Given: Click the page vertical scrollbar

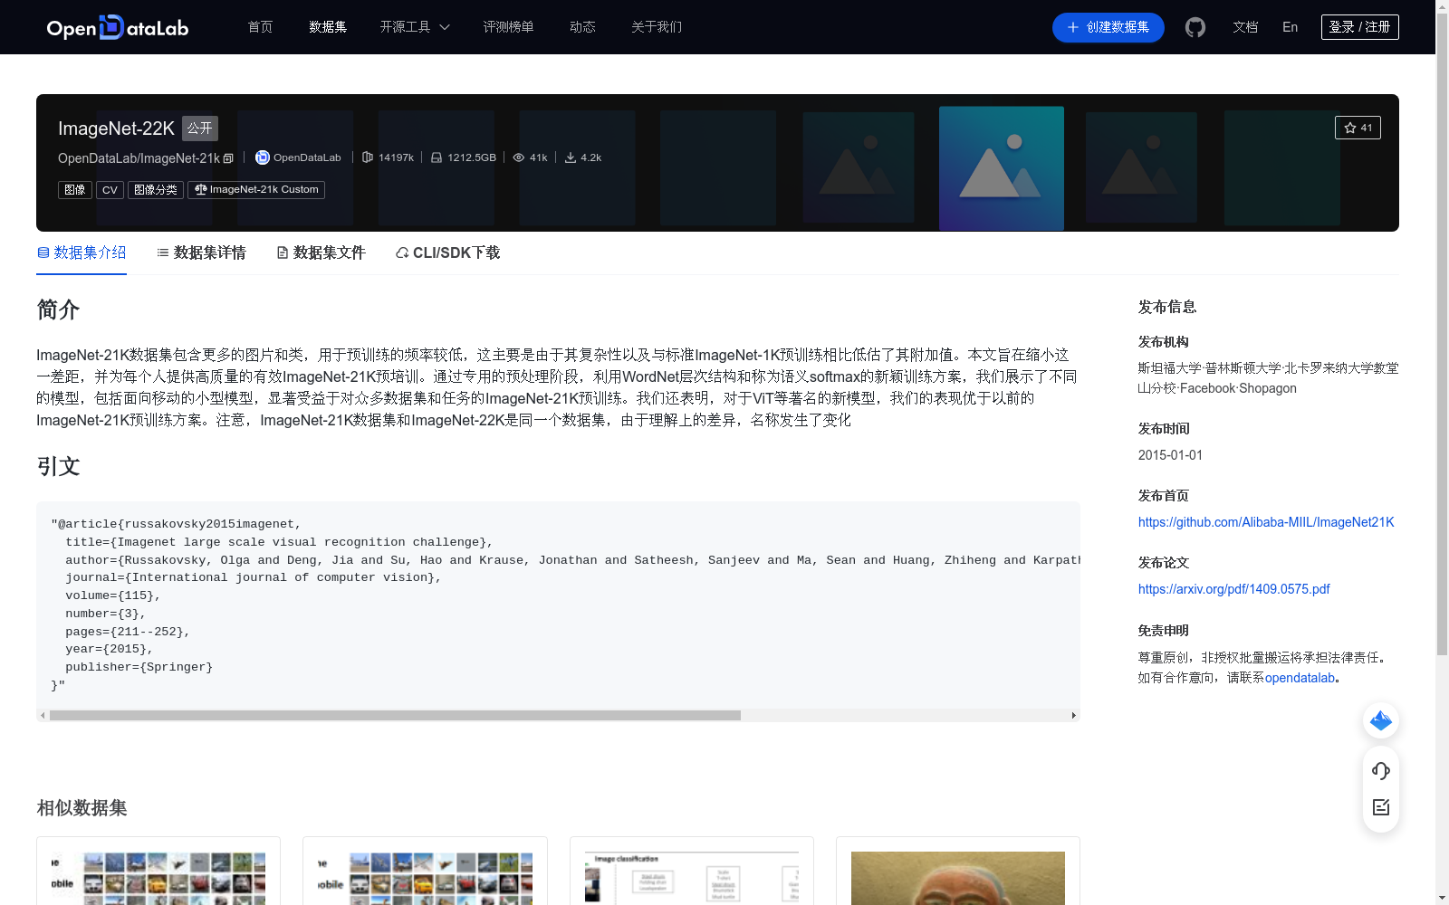Looking at the screenshot, I should [x=1442, y=333].
